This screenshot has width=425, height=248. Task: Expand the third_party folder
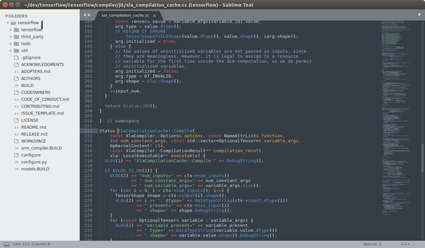click(x=10, y=36)
